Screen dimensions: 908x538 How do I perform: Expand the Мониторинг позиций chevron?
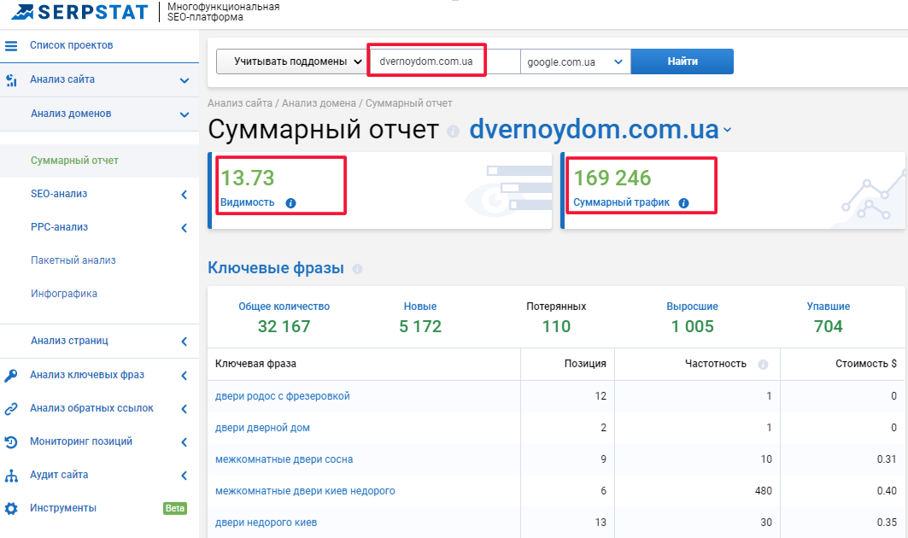click(185, 442)
